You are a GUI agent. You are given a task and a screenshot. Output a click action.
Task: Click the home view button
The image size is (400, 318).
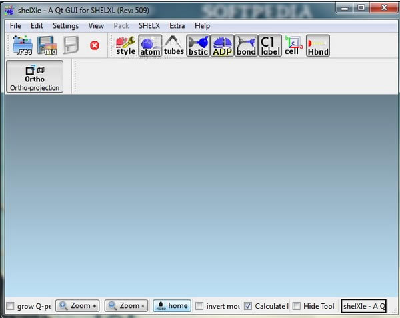[x=171, y=306]
